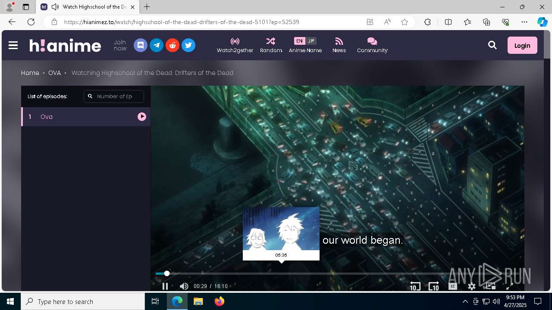The height and width of the screenshot is (310, 552).
Task: Open browser Extensions puzzle icon
Action: [427, 22]
